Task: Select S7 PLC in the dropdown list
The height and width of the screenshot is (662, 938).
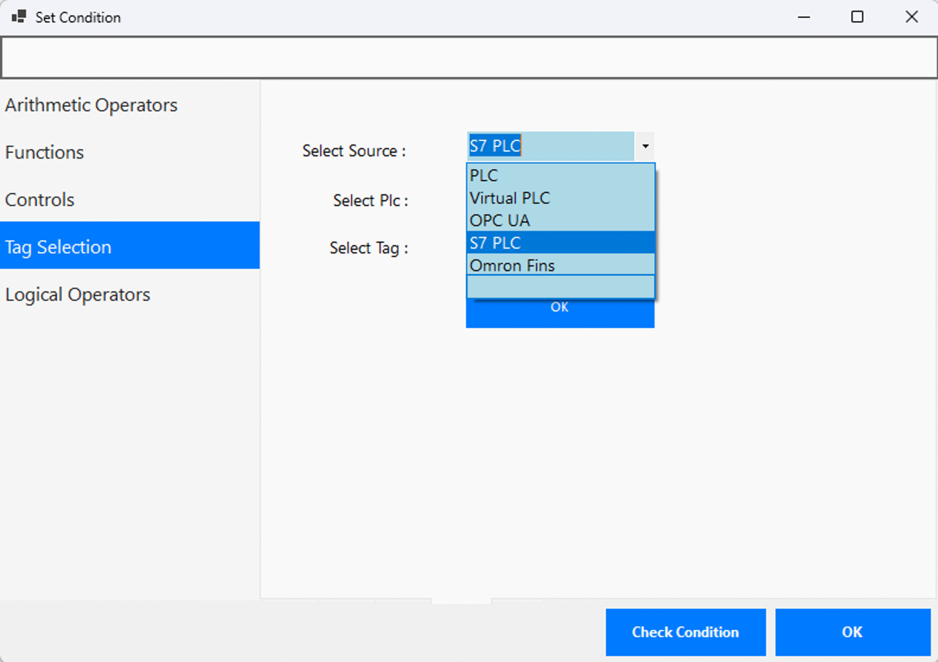Action: coord(560,243)
